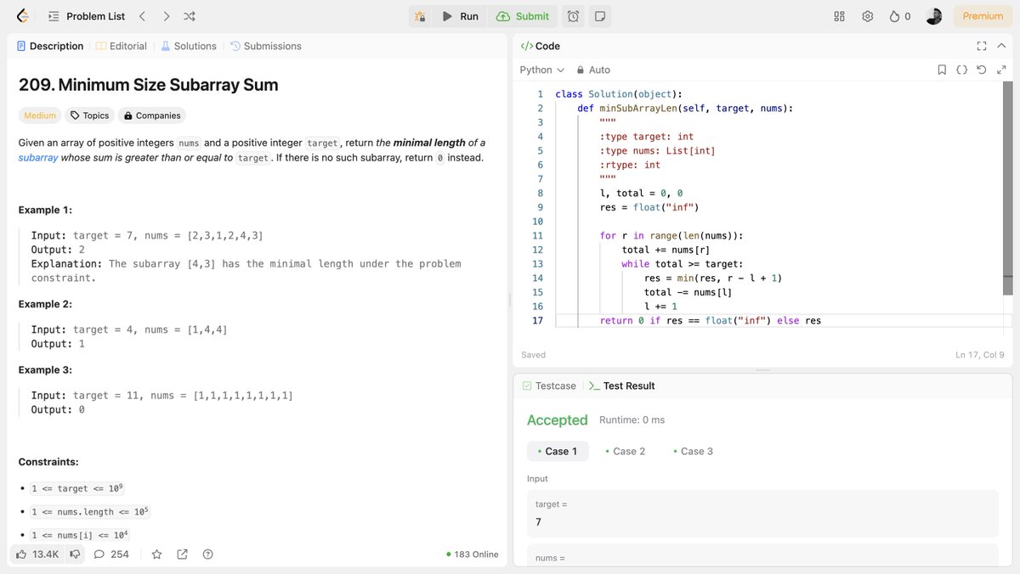
Task: Start the timer alarm clock icon
Action: pos(574,16)
